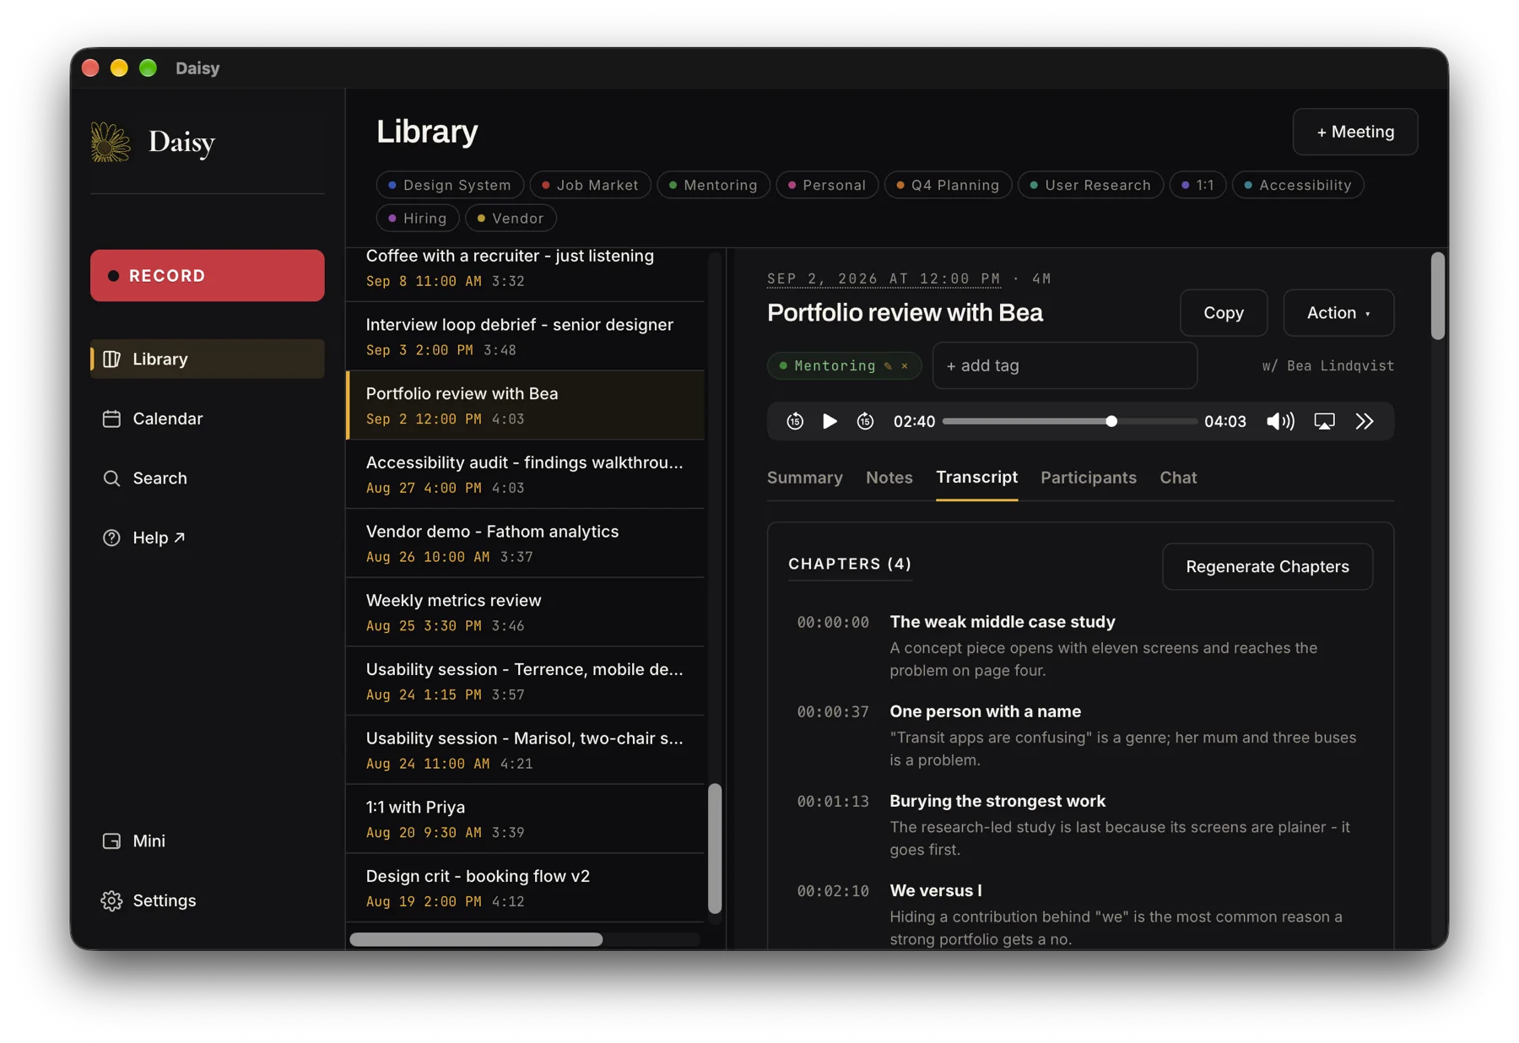Image resolution: width=1519 pixels, height=1043 pixels.
Task: Play the meeting audio
Action: [830, 421]
